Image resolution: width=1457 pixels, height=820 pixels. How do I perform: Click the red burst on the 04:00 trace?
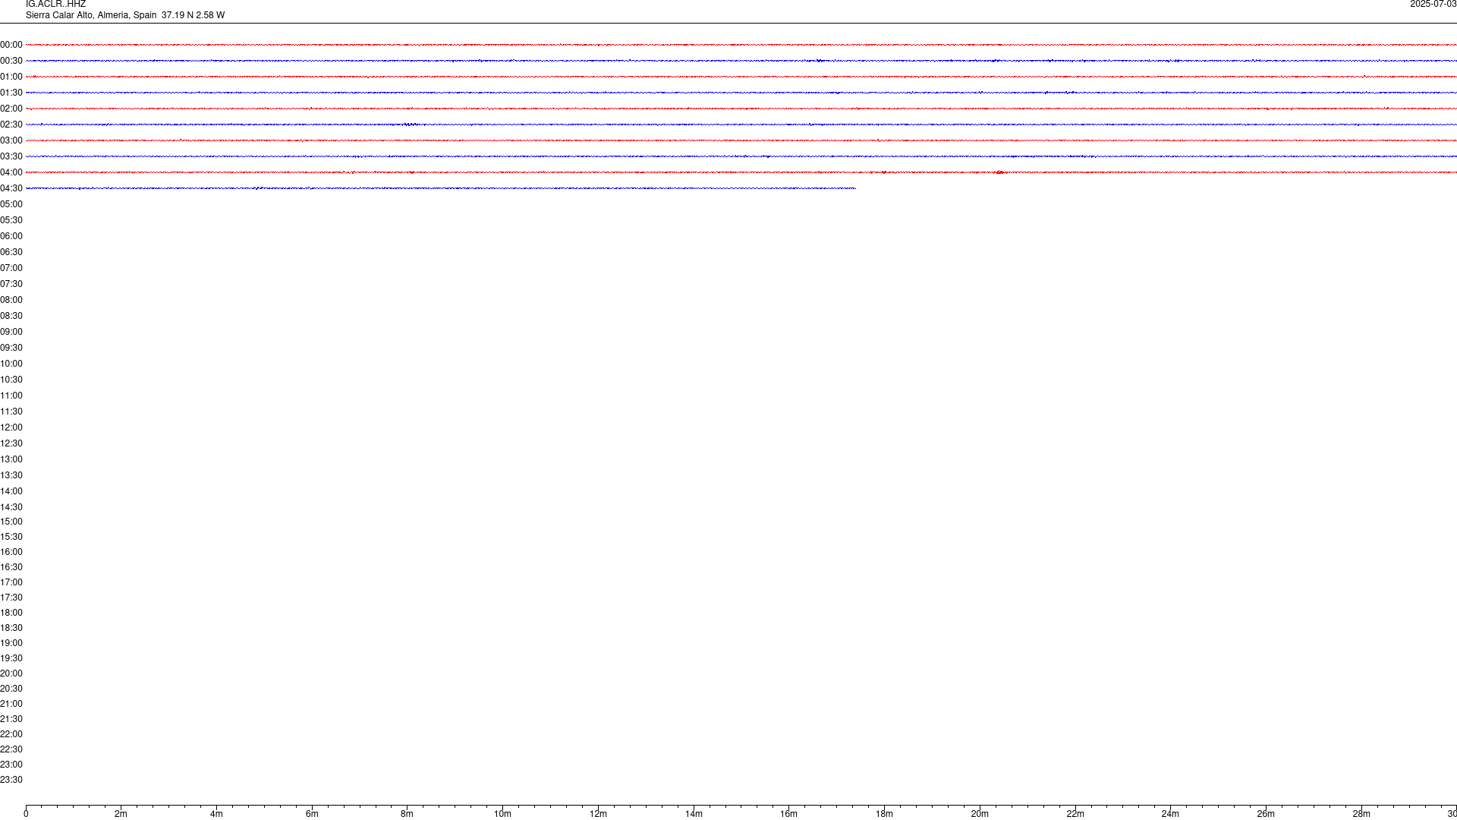click(1000, 172)
